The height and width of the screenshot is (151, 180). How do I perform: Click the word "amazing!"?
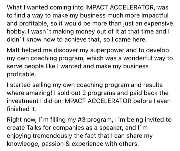click(39, 93)
